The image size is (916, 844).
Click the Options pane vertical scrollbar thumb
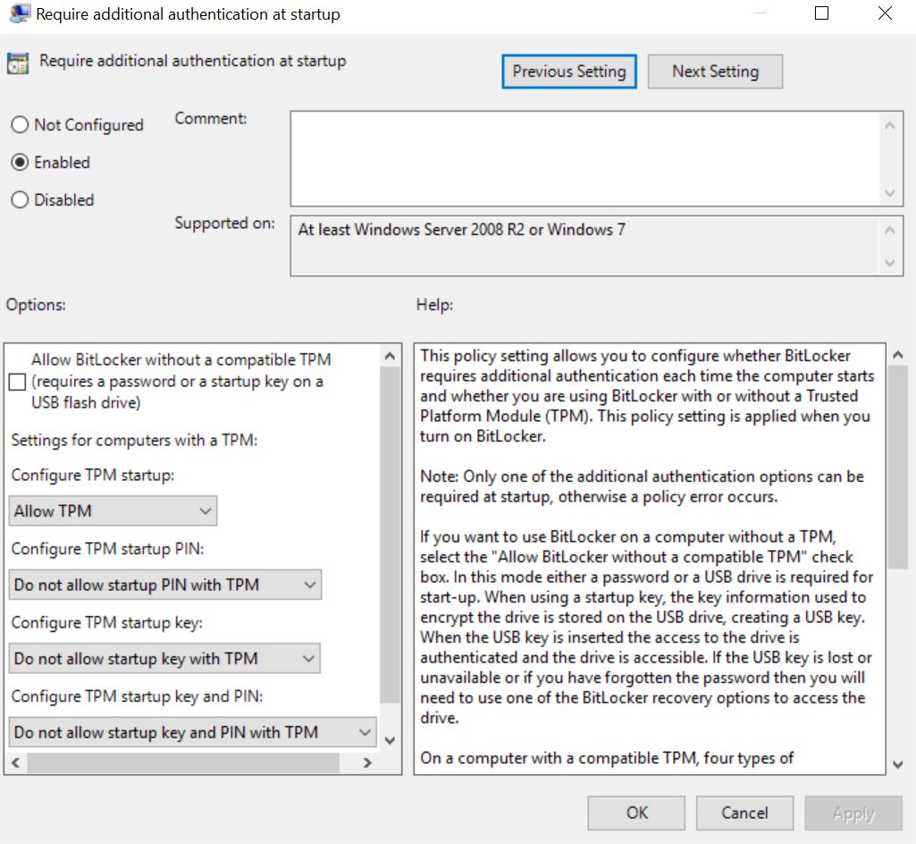(x=391, y=535)
